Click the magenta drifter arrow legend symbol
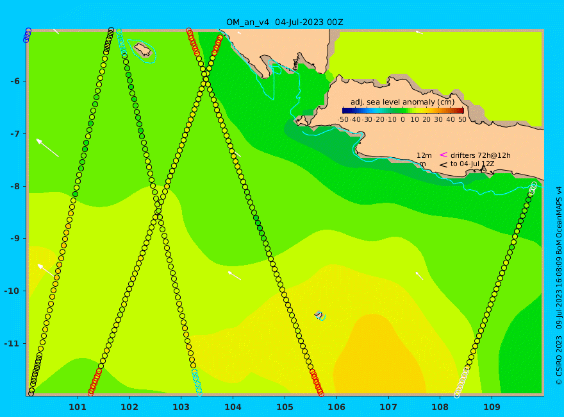 click(443, 155)
